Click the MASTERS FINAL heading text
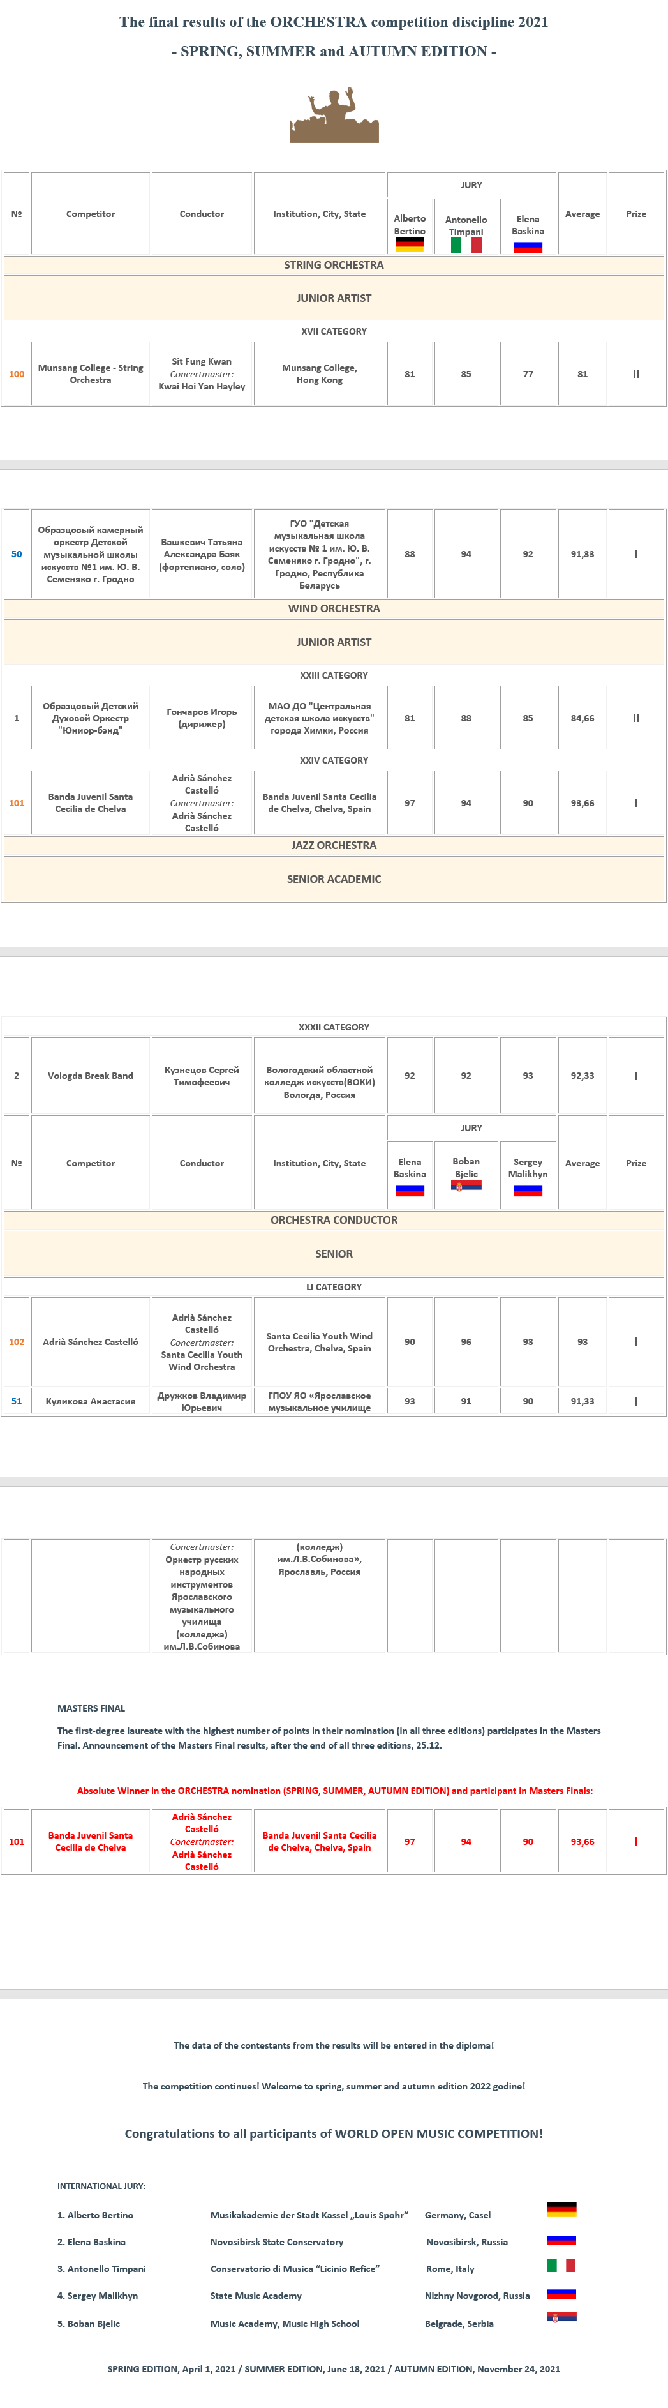This screenshot has height=2408, width=668. point(91,1708)
